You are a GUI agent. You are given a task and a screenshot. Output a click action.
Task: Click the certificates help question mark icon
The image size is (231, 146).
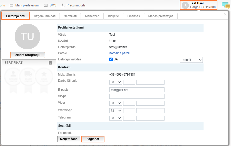(51, 63)
